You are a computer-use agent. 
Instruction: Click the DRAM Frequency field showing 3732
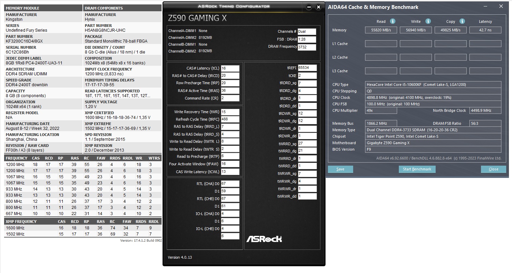click(x=307, y=47)
